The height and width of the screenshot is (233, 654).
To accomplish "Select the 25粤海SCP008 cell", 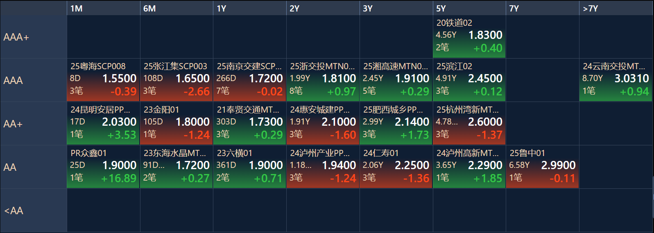I will 103,80.
